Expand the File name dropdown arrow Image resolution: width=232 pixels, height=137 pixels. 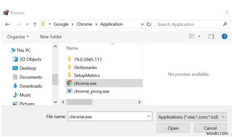(149, 116)
